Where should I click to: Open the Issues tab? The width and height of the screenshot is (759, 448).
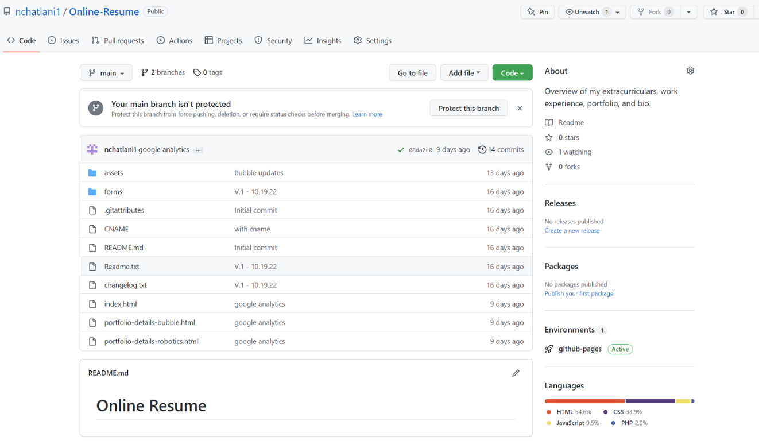tap(63, 41)
